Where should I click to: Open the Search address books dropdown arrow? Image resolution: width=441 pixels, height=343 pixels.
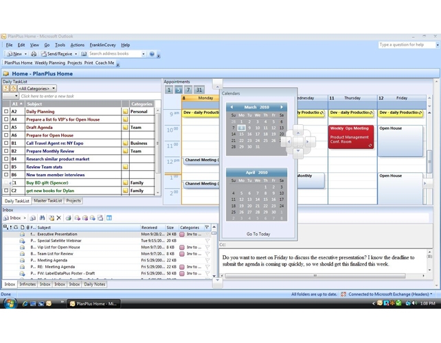coord(144,54)
